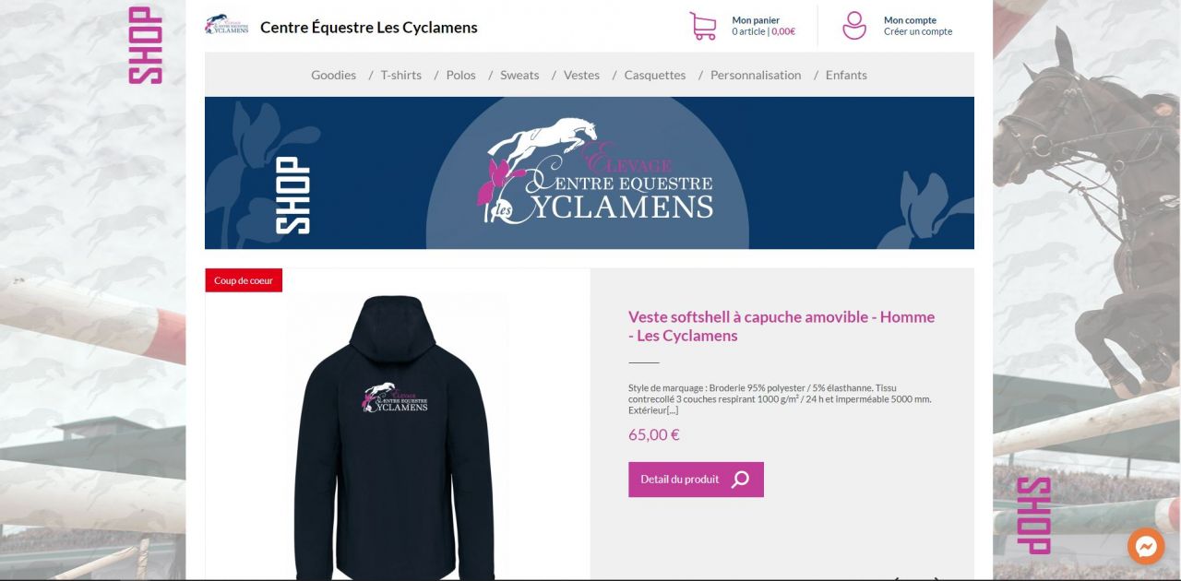The width and height of the screenshot is (1181, 581).
Task: Click the Créer un compte link
Action: click(x=918, y=31)
